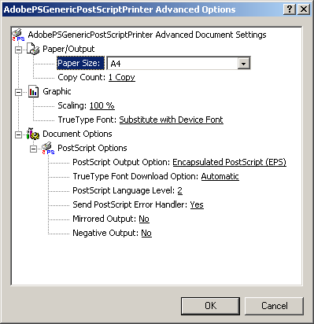Select the Paper/Output tree label

(68, 49)
